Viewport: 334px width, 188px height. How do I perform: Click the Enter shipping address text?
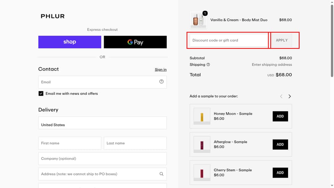(272, 65)
